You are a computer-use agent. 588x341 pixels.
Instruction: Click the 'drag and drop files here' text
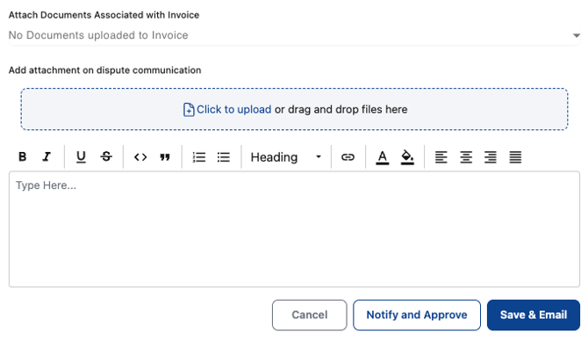tap(348, 109)
